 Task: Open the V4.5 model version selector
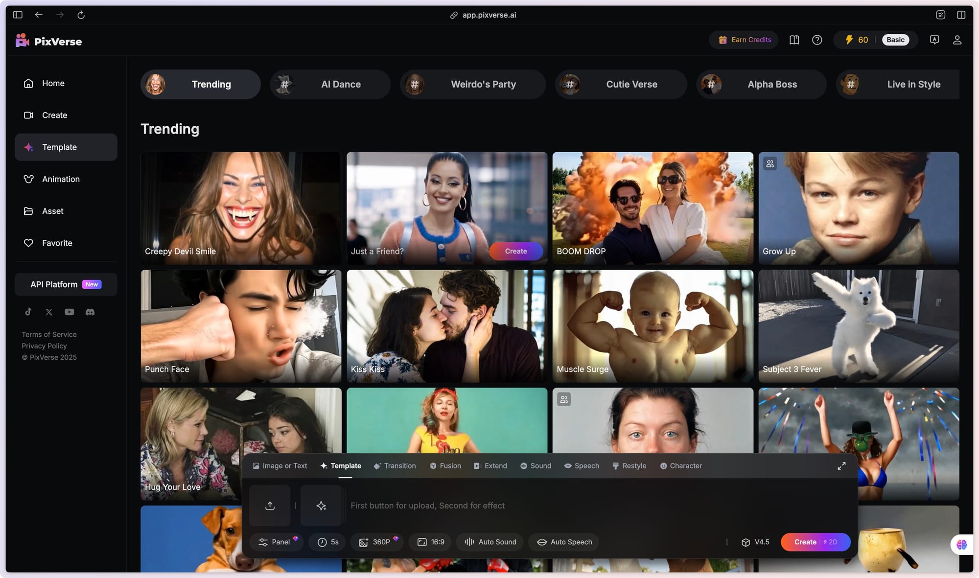pyautogui.click(x=755, y=542)
